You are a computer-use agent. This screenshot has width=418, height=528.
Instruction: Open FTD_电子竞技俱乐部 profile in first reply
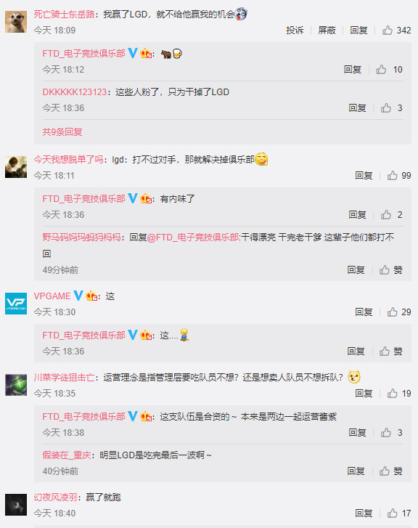[x=83, y=54]
